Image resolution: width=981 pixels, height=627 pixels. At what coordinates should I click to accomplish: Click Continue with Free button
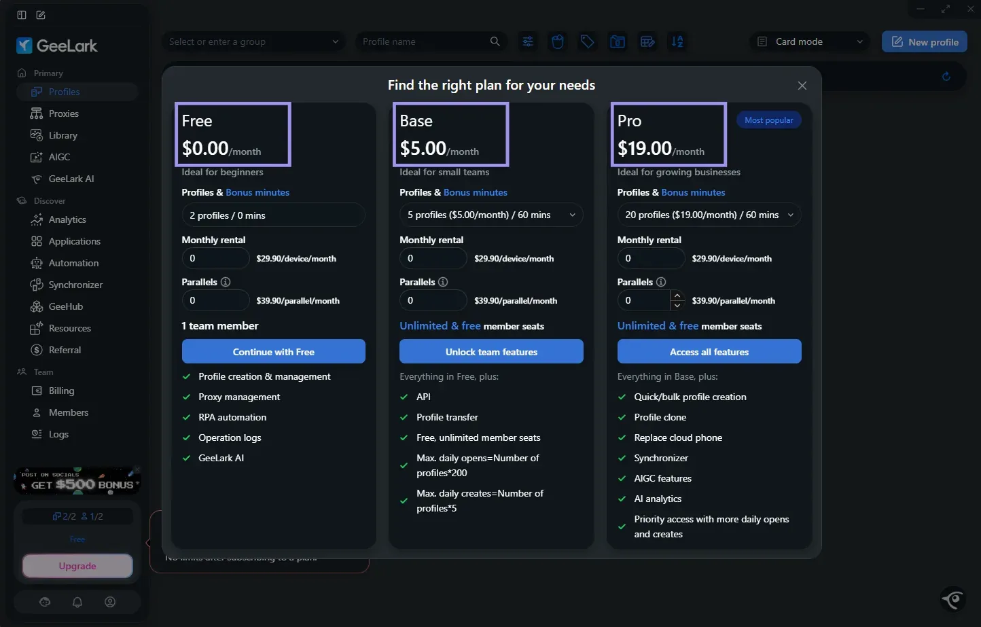pos(274,352)
